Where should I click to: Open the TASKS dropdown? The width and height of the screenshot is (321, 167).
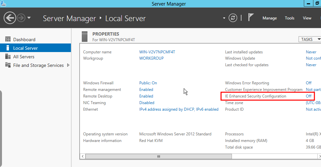pos(309,39)
